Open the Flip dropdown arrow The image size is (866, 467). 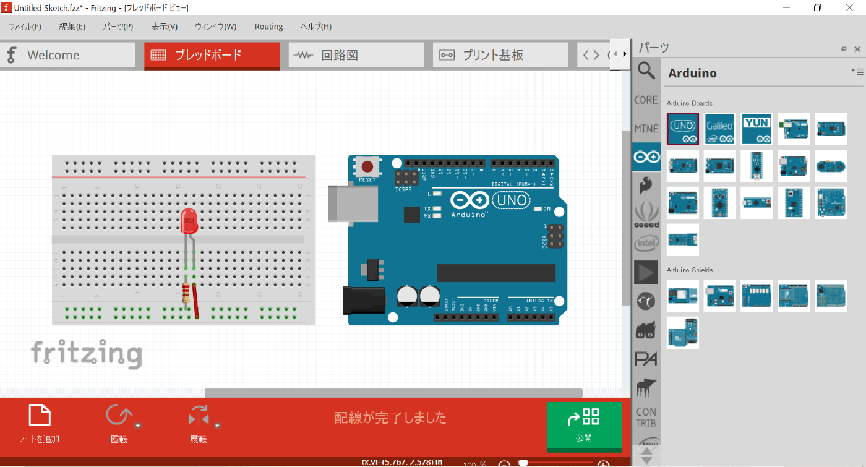(x=218, y=426)
